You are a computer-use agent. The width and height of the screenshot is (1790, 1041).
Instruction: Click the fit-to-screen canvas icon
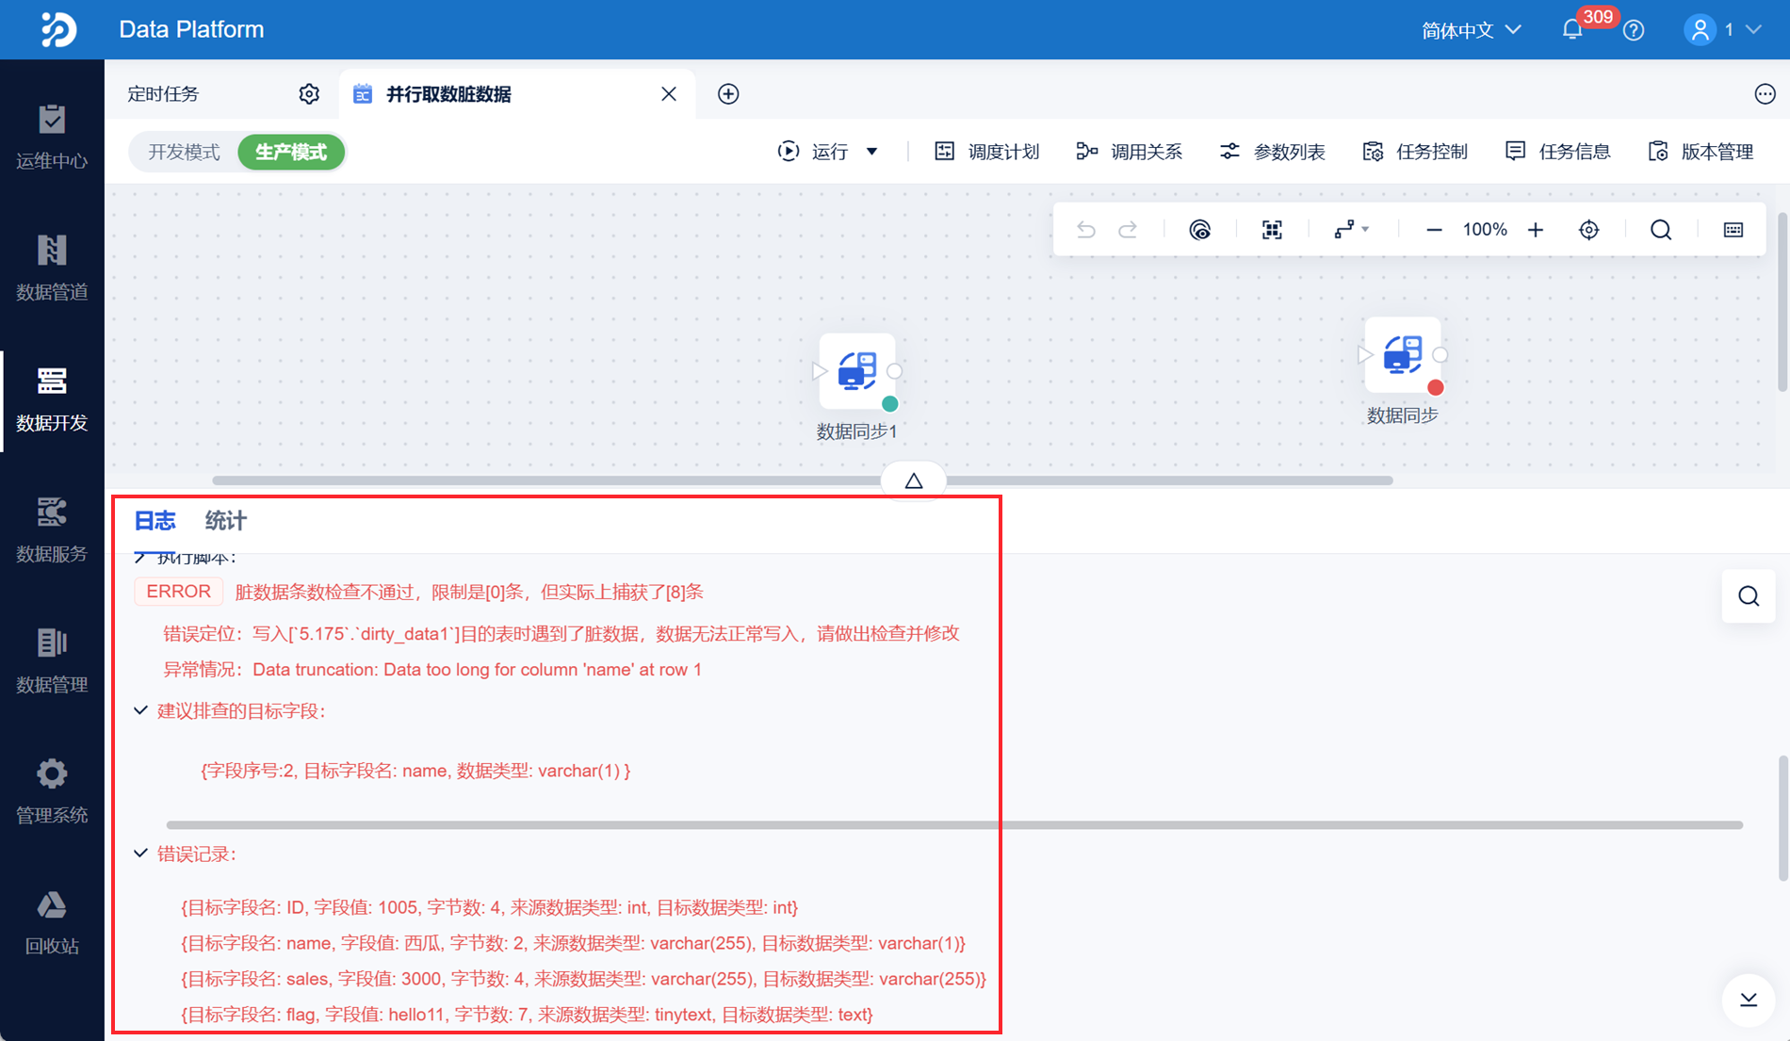[x=1272, y=230]
